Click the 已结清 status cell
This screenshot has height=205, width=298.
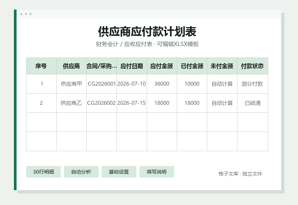pyautogui.click(x=253, y=103)
